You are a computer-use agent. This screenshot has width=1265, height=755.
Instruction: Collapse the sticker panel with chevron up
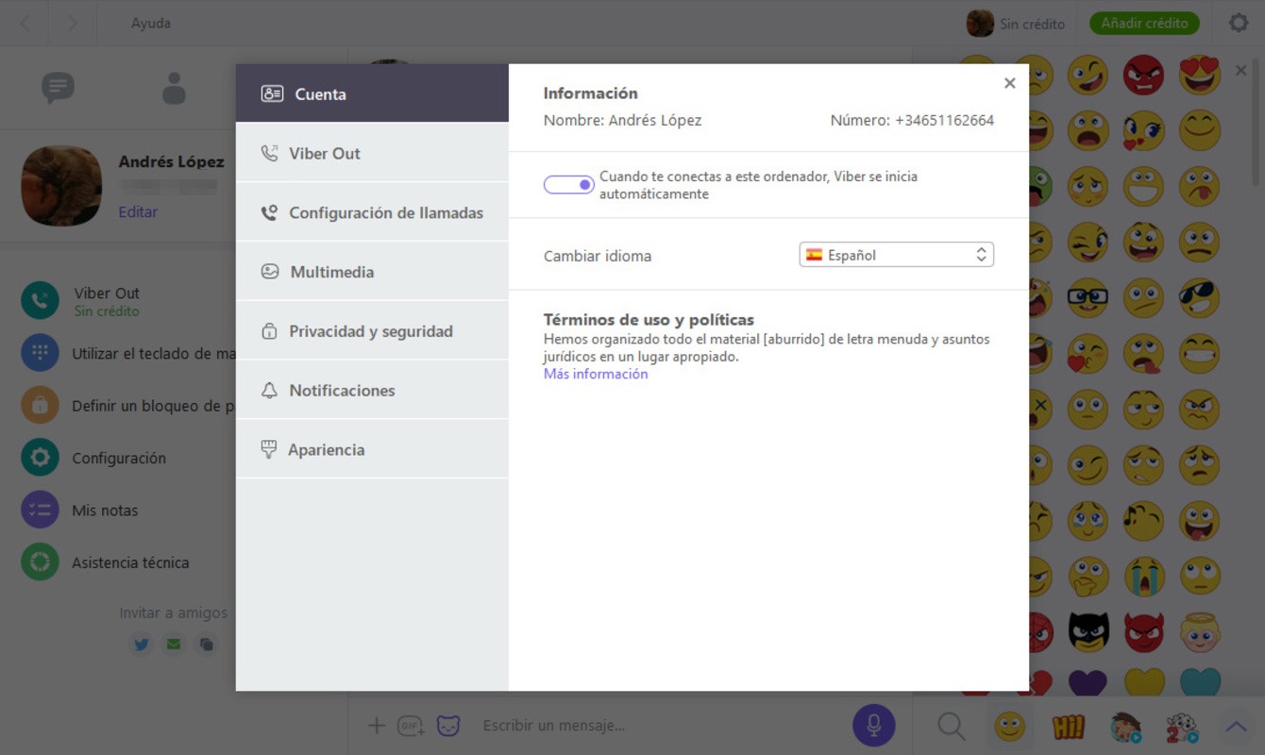1236,726
